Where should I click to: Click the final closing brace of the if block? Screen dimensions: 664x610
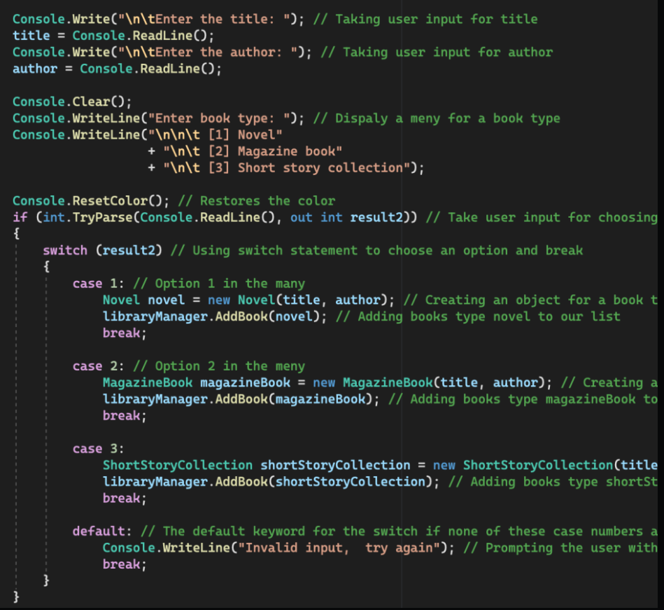pos(17,597)
